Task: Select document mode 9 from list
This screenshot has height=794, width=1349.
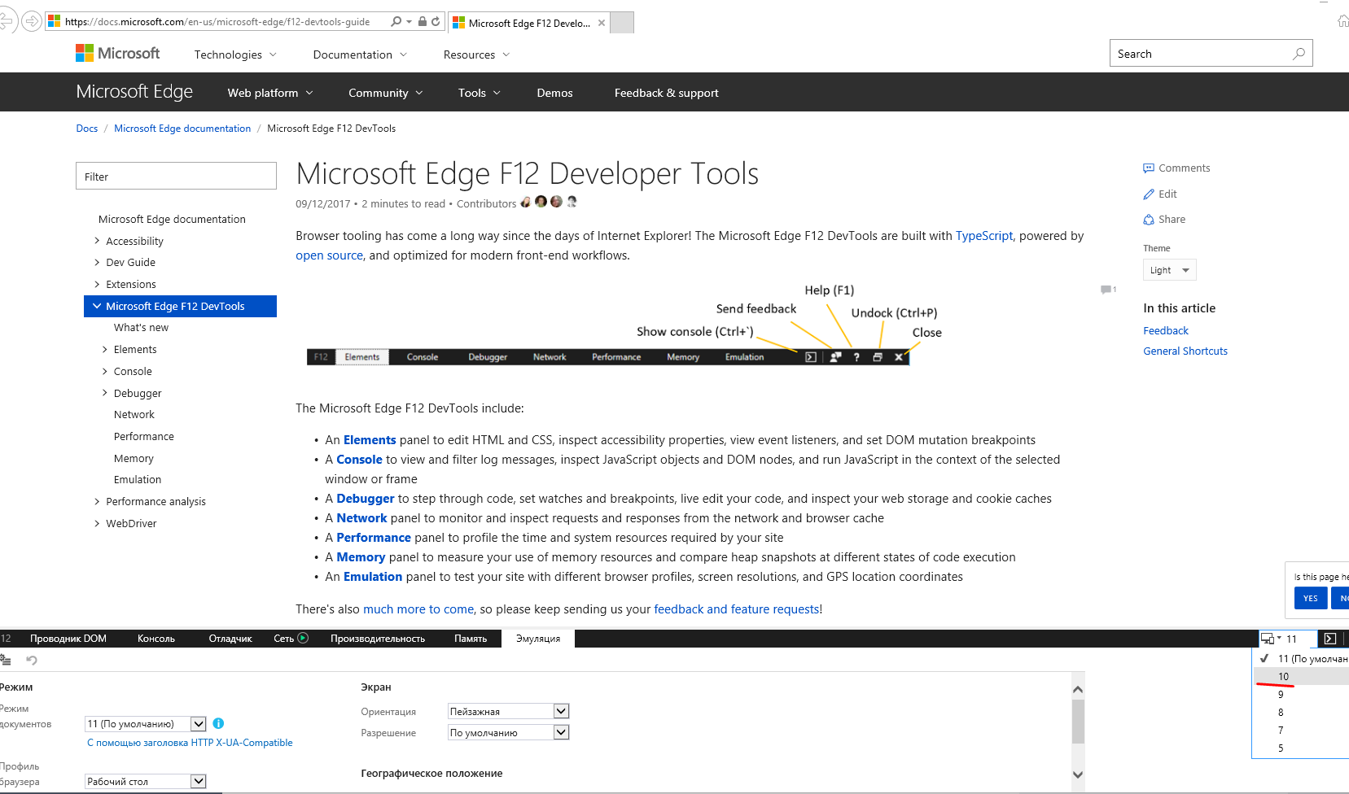Action: (x=1301, y=695)
